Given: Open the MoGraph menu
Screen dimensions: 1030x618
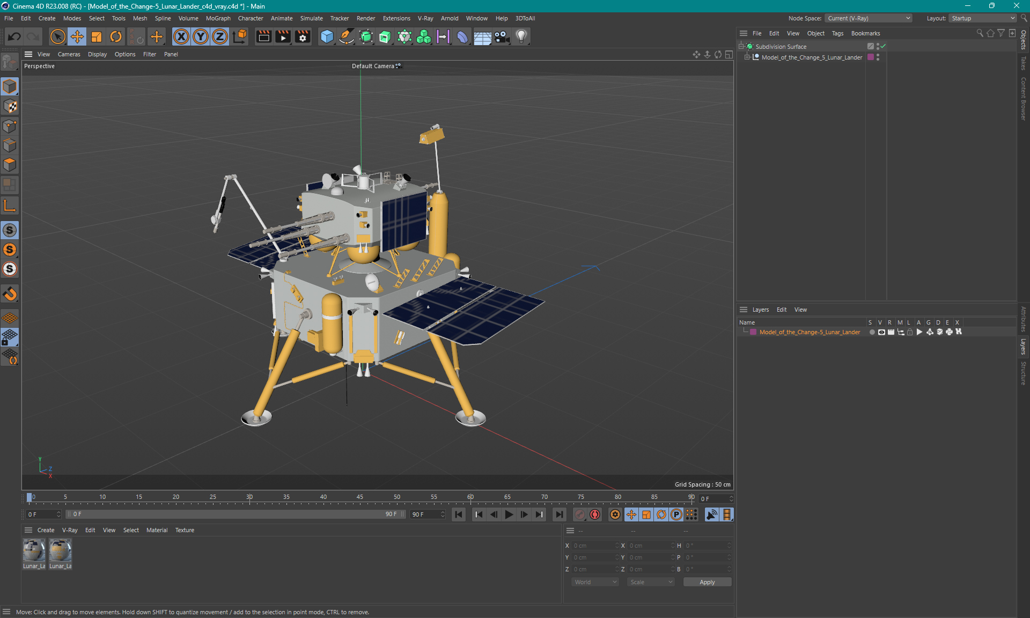Looking at the screenshot, I should pos(218,18).
